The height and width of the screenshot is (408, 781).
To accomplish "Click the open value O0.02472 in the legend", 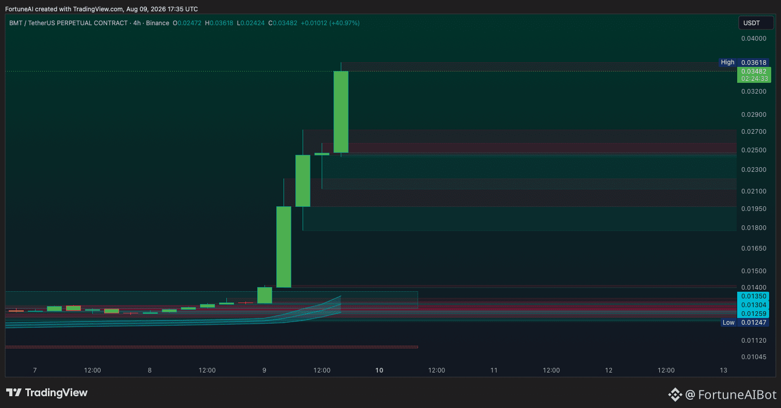I will (x=187, y=23).
